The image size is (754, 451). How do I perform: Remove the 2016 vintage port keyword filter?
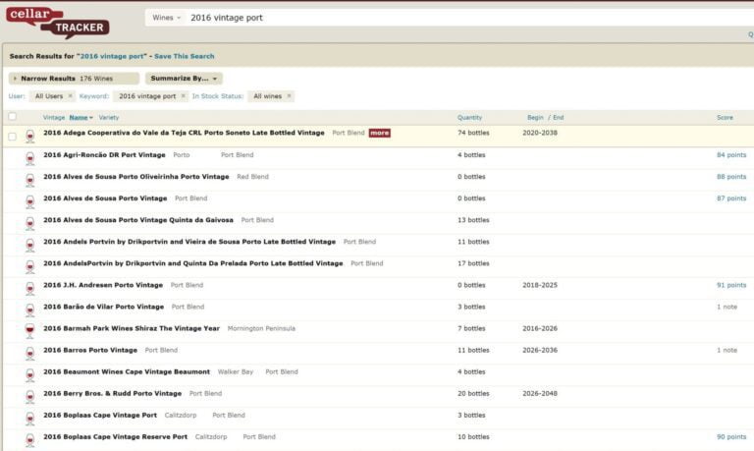(x=184, y=96)
